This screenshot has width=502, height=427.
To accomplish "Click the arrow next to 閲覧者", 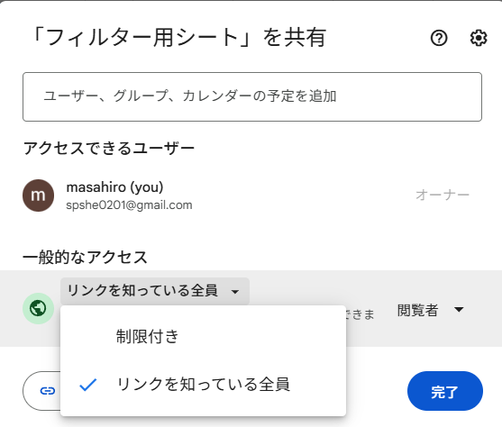I will click(x=459, y=310).
